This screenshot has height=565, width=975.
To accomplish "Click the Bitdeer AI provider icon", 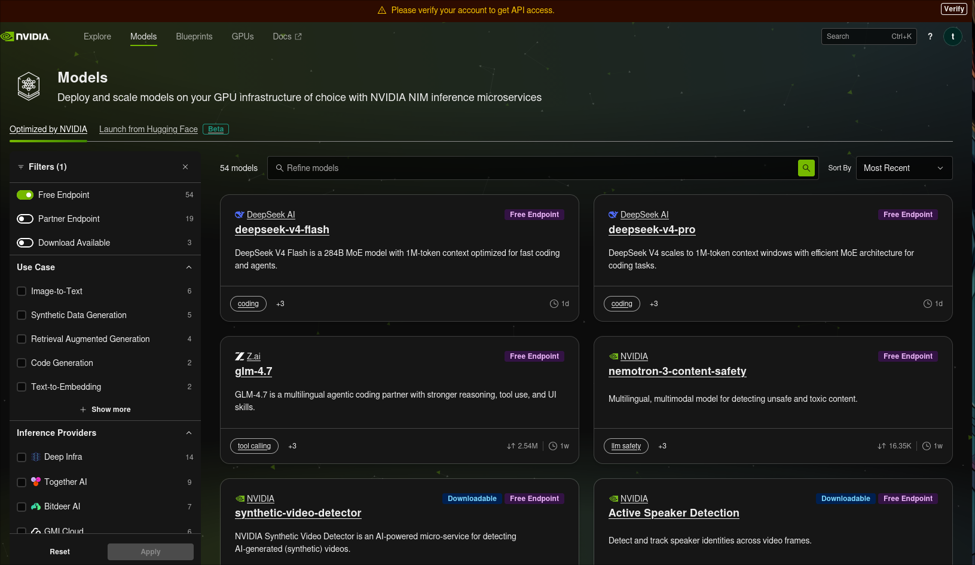I will tap(36, 506).
